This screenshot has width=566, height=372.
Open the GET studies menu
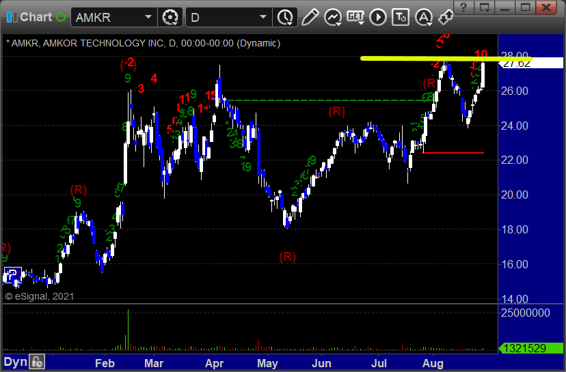pos(355,17)
